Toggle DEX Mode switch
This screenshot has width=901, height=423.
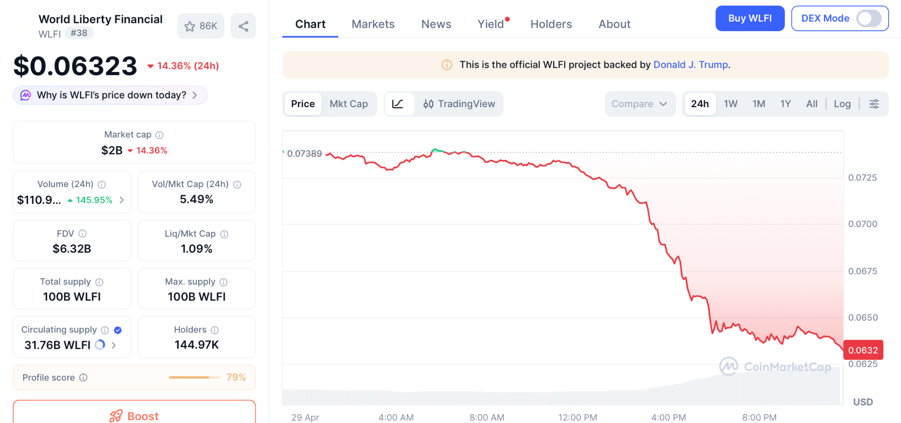[868, 18]
